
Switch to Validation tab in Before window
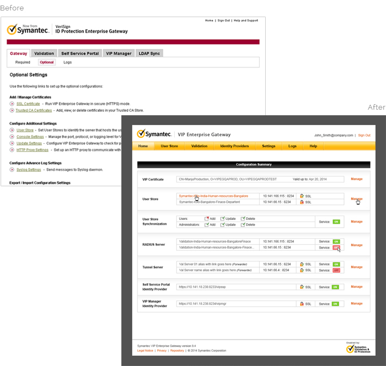(x=44, y=53)
